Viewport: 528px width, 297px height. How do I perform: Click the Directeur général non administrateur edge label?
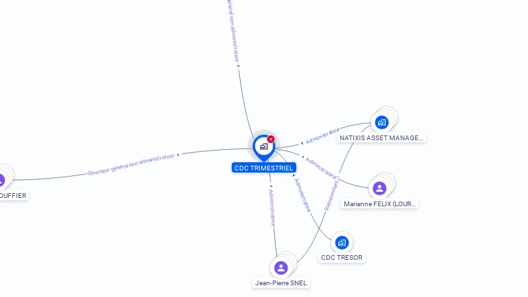[x=131, y=165]
